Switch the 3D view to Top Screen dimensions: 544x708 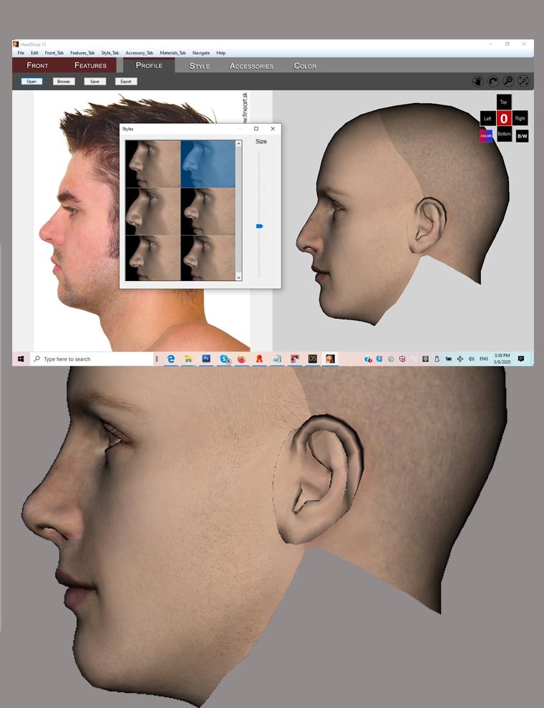[504, 102]
